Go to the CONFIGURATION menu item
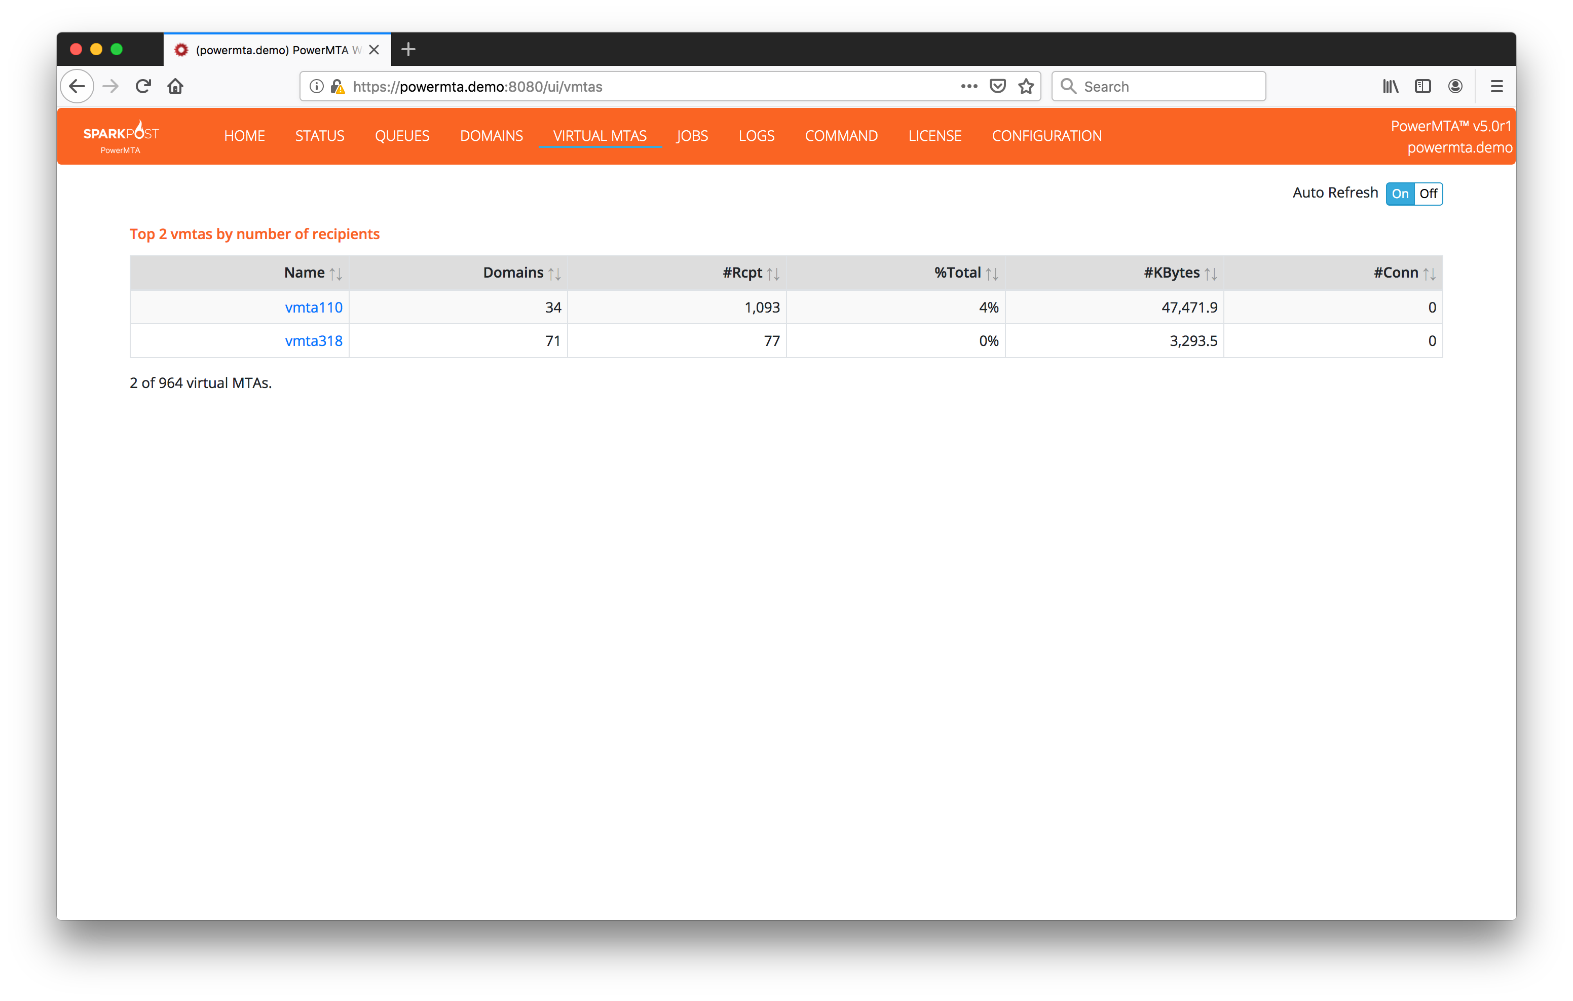The height and width of the screenshot is (1001, 1573). tap(1046, 136)
